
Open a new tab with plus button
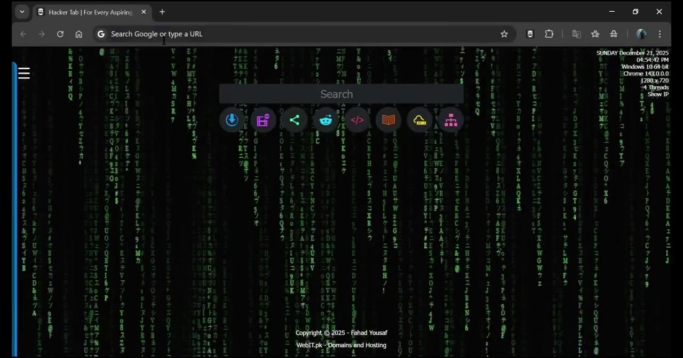coord(162,12)
